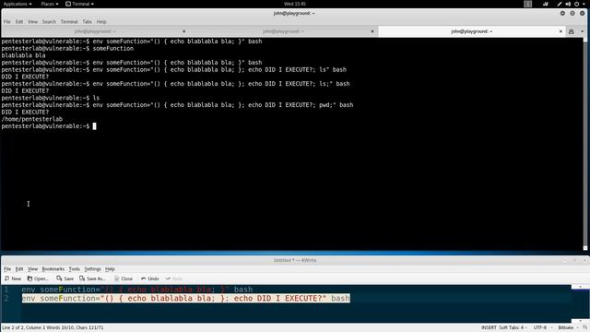Screen dimensions: 590x332
Task: Click line number 2 in KWrite gutter
Action: click(x=6, y=299)
